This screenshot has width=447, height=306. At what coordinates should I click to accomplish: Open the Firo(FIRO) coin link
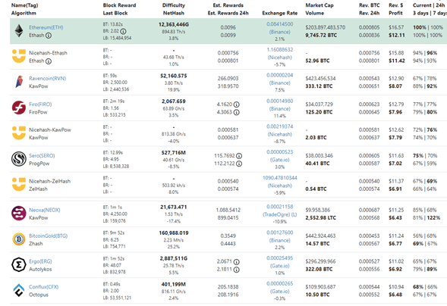pos(40,105)
